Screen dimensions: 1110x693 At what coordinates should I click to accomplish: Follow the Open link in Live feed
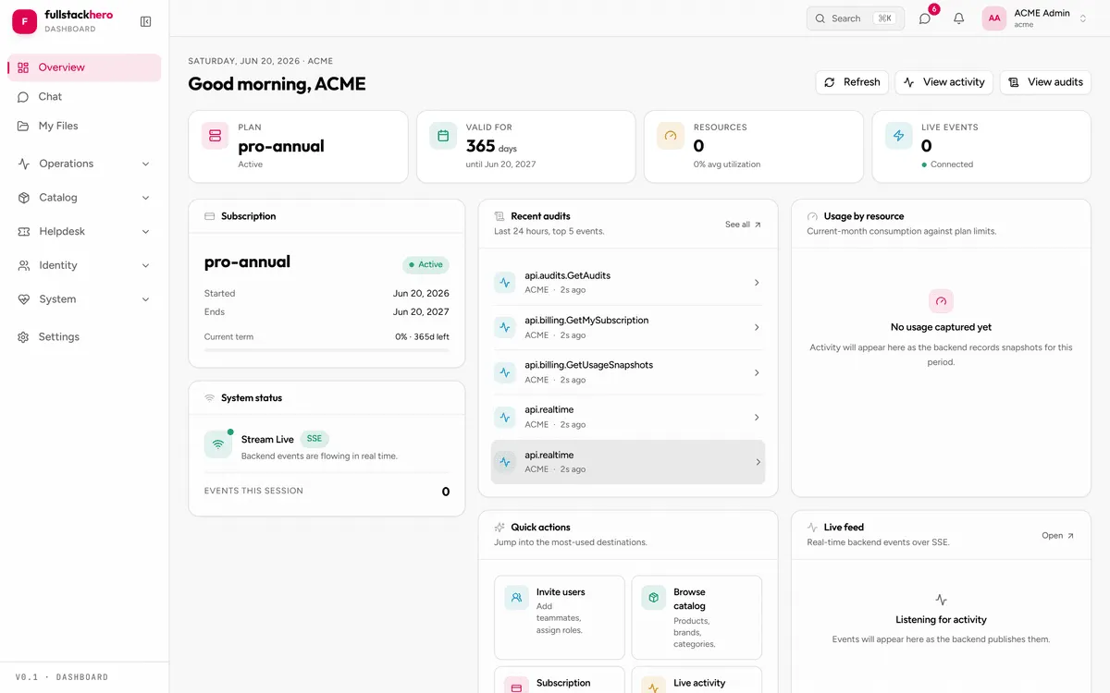(x=1058, y=536)
